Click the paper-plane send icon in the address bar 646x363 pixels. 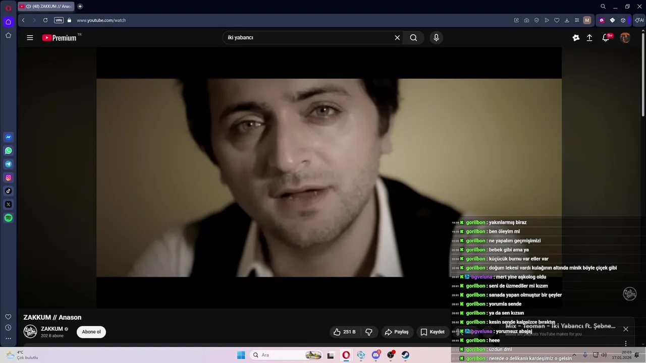point(547,20)
